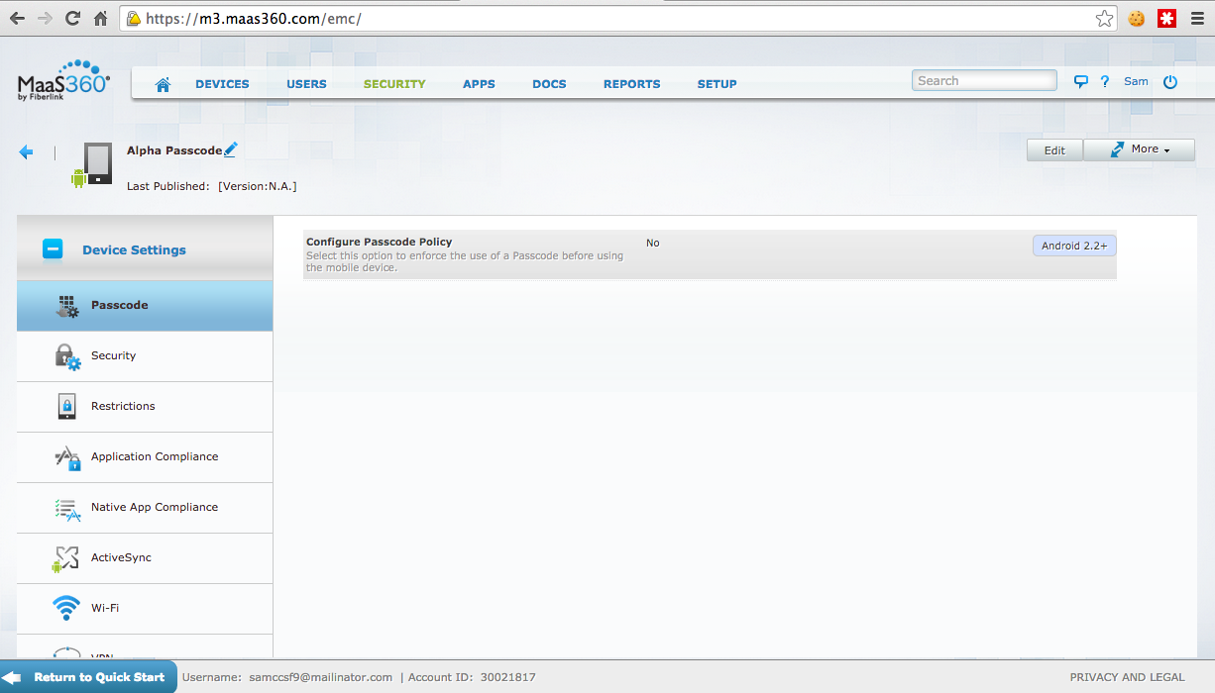Select Restrictions in the sidebar
Viewport: 1215px width, 693px height.
[x=145, y=407]
